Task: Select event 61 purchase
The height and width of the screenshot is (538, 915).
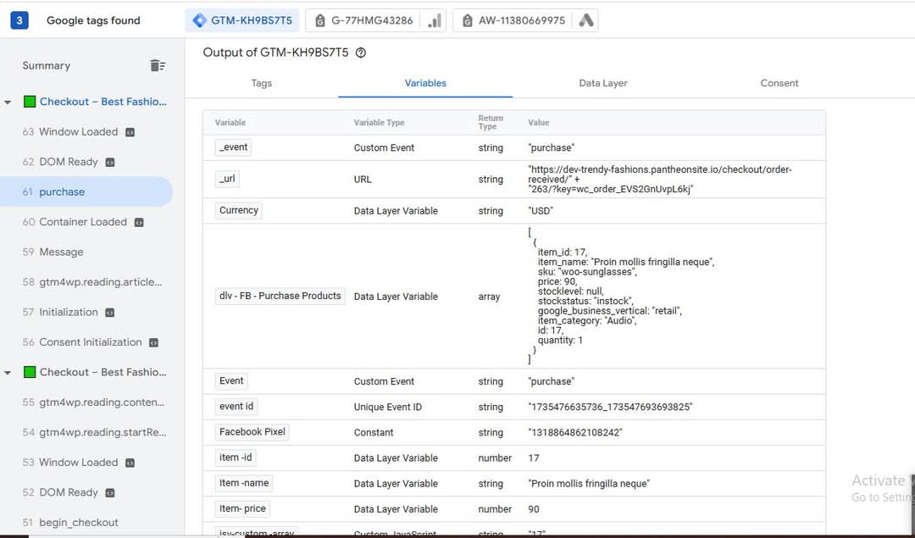Action: (x=86, y=192)
